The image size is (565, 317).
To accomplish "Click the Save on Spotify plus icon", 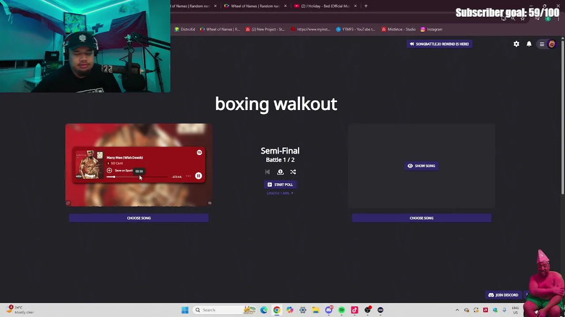I will (109, 170).
